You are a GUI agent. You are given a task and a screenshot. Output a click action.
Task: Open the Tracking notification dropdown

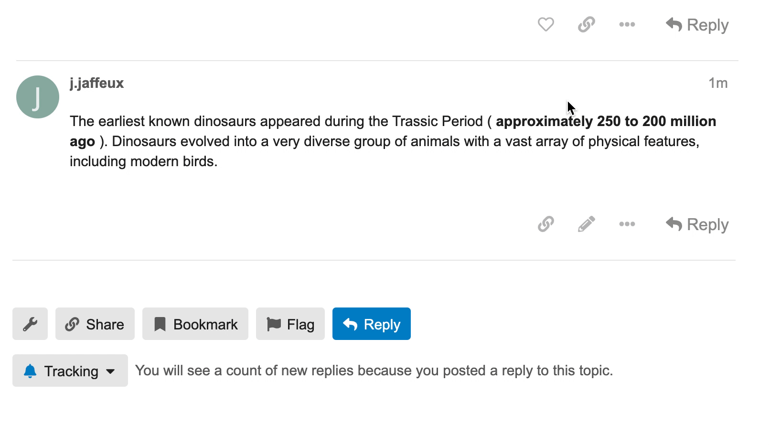click(70, 371)
